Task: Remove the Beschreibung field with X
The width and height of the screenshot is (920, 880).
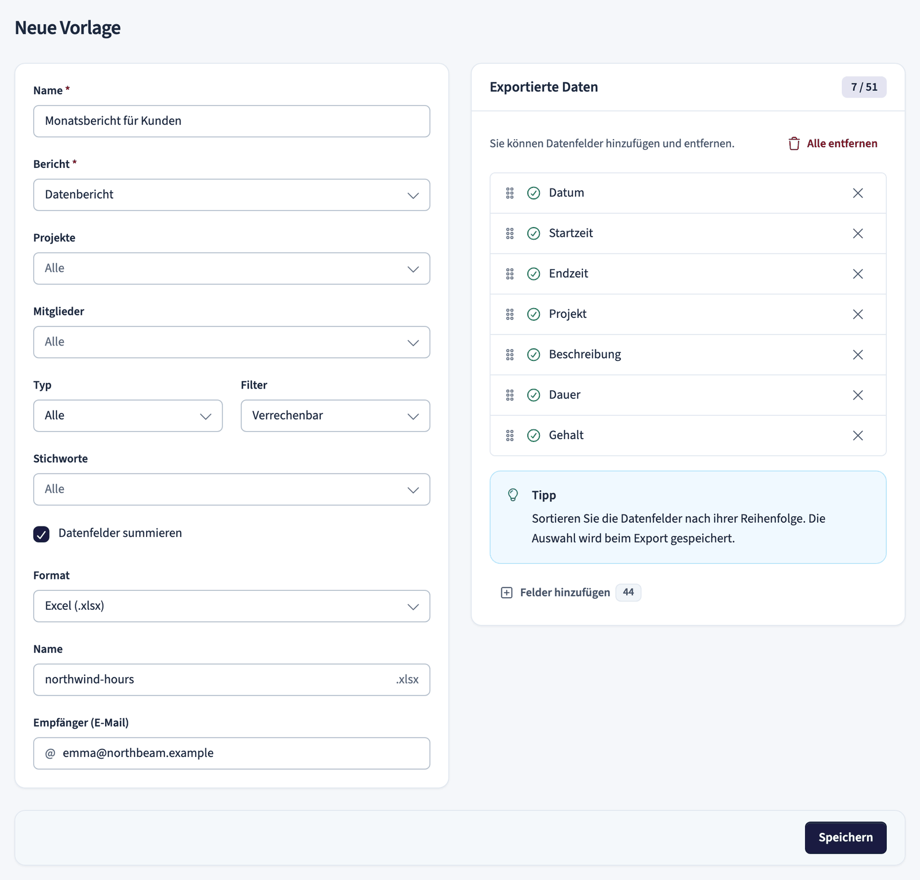Action: pos(857,355)
